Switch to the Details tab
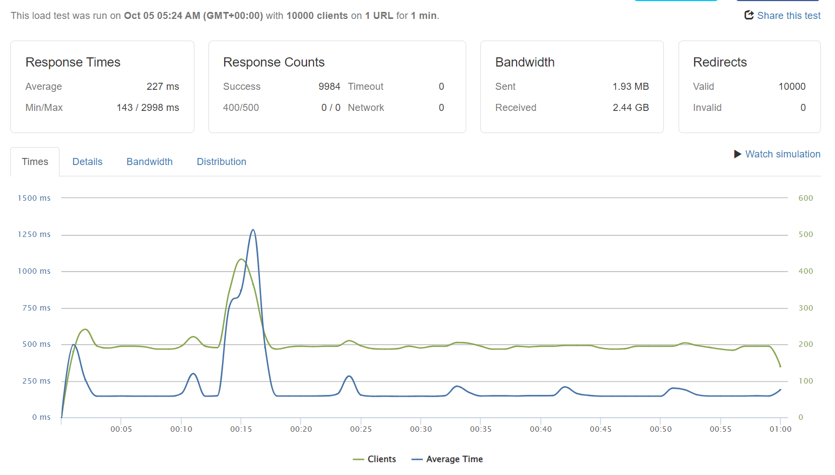Viewport: 835px width, 475px height. click(87, 162)
